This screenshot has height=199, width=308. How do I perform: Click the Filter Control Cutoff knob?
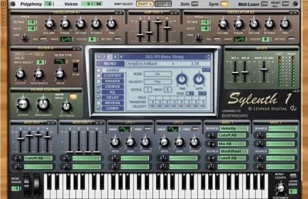click(x=23, y=104)
